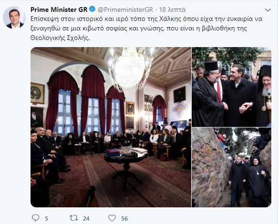This screenshot has width=278, height=224.
Task: Click the Θεολογικής Σχολής text line
Action: [x=60, y=38]
